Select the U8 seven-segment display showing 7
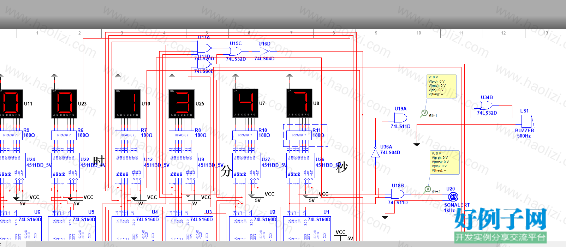 [299, 103]
